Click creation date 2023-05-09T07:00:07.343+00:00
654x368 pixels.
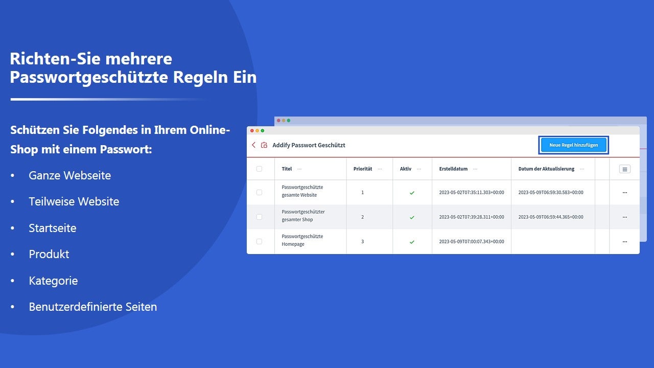[472, 242]
